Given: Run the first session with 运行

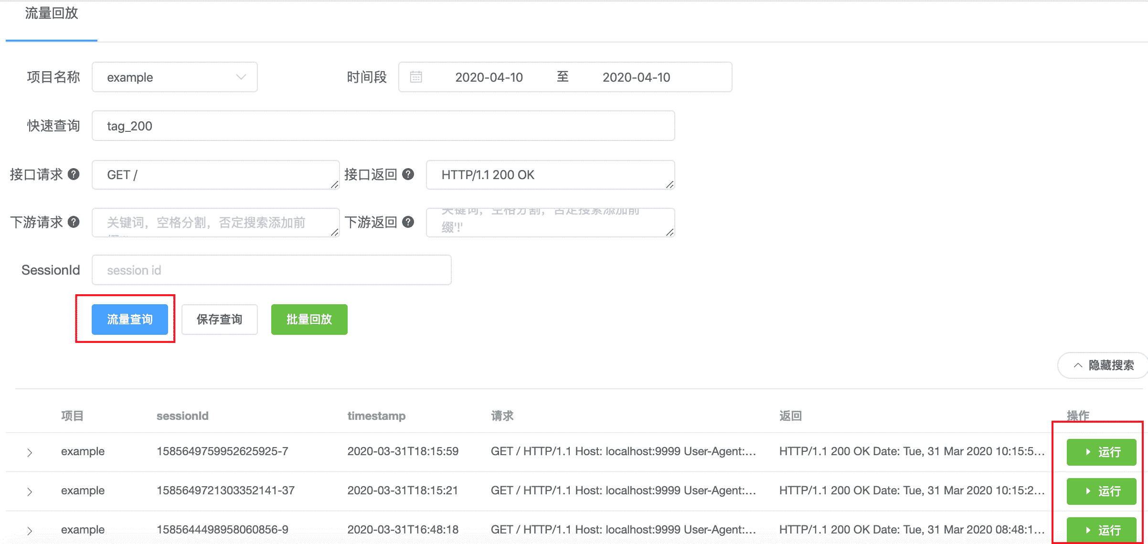Looking at the screenshot, I should coord(1101,452).
